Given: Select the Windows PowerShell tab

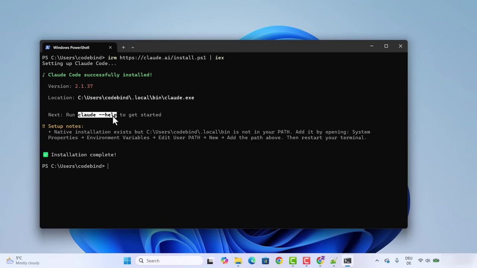Looking at the screenshot, I should coord(79,47).
